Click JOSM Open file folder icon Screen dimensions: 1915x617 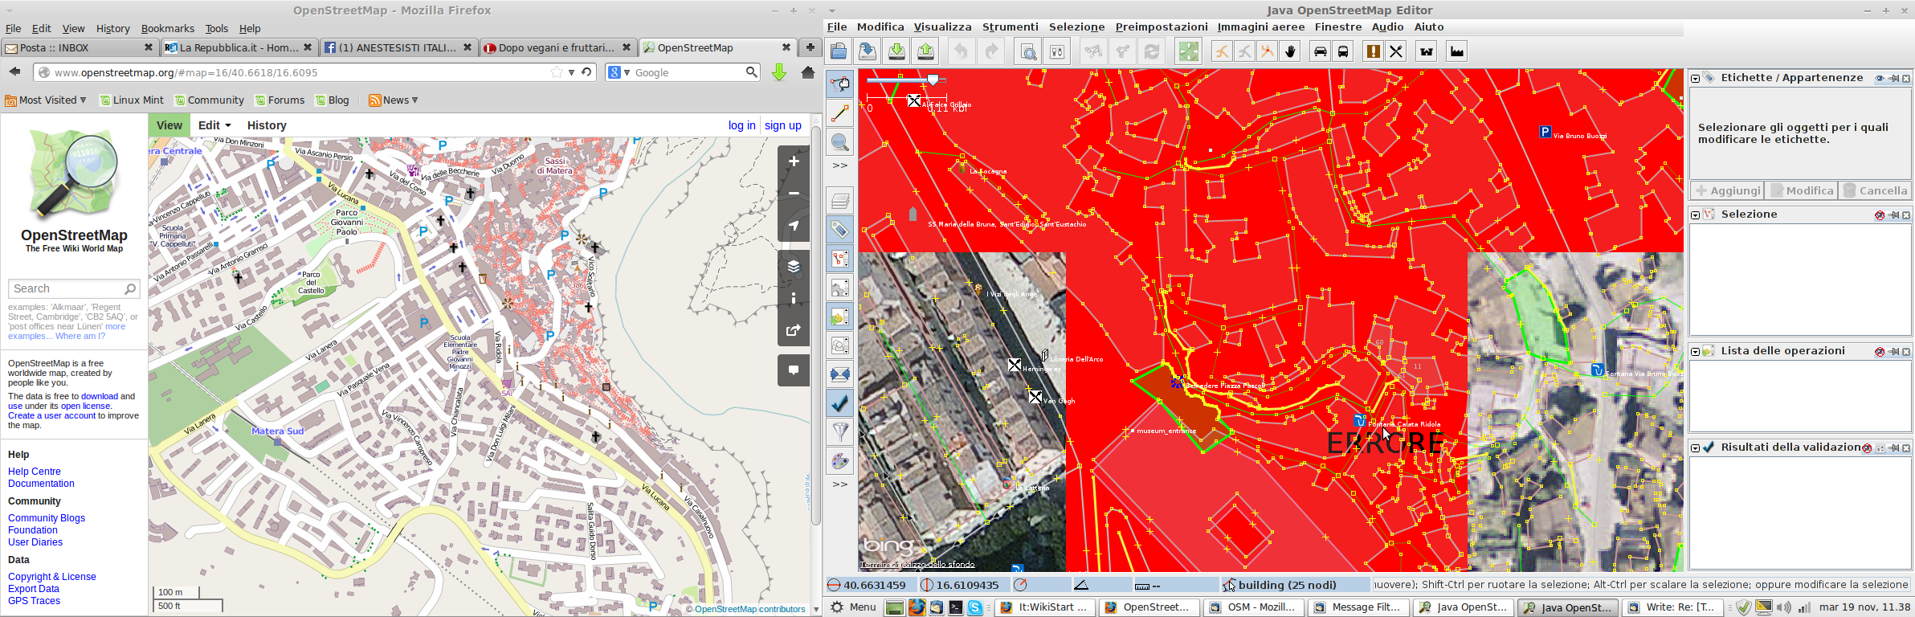[839, 51]
